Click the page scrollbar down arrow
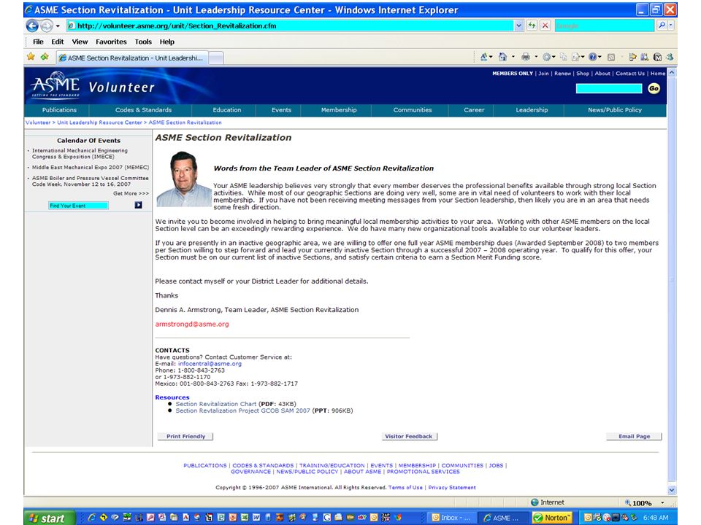The width and height of the screenshot is (701, 525). 672,490
